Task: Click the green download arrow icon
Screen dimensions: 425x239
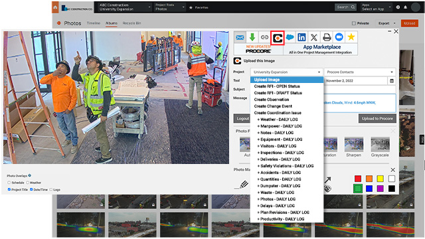Action: [x=252, y=37]
